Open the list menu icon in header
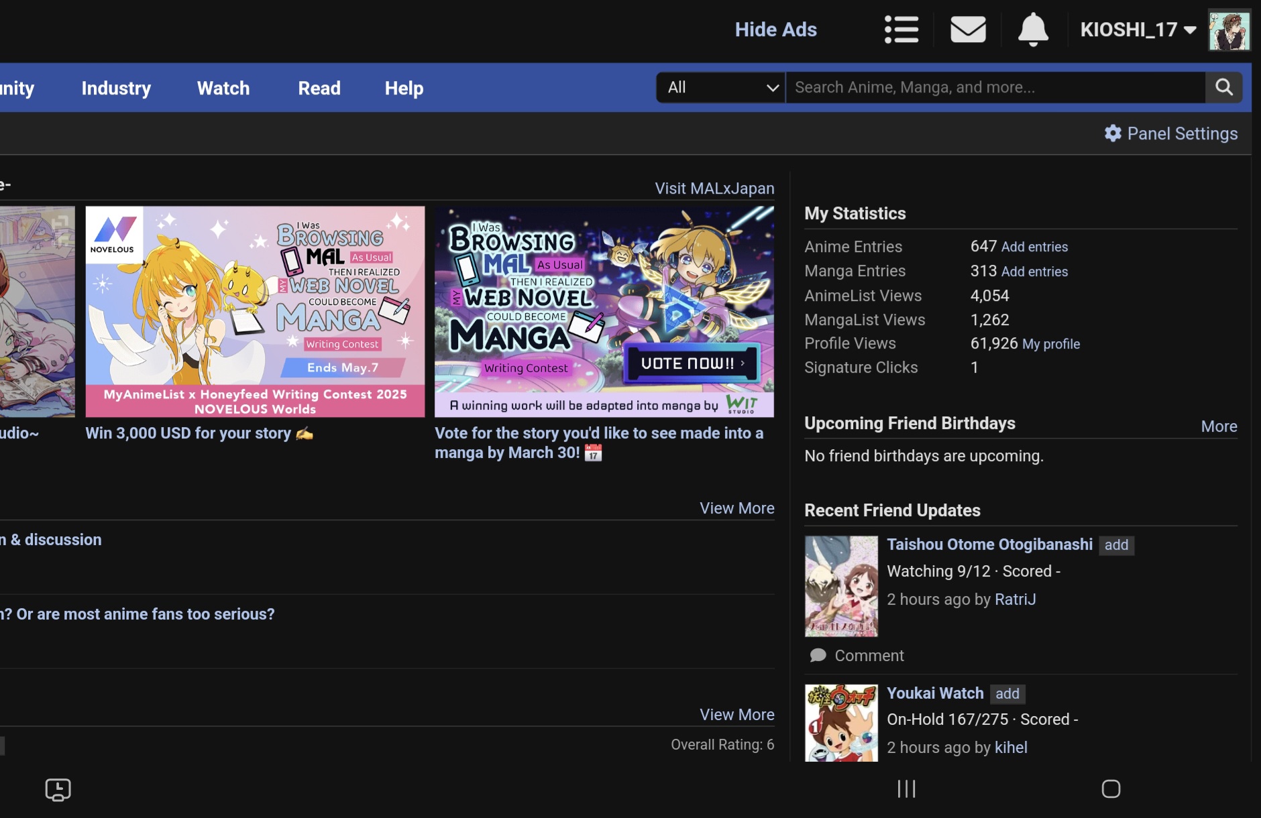This screenshot has width=1261, height=818. point(901,30)
